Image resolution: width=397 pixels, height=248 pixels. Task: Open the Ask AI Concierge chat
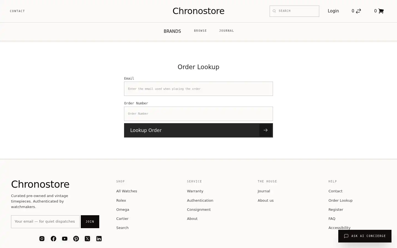click(x=365, y=236)
